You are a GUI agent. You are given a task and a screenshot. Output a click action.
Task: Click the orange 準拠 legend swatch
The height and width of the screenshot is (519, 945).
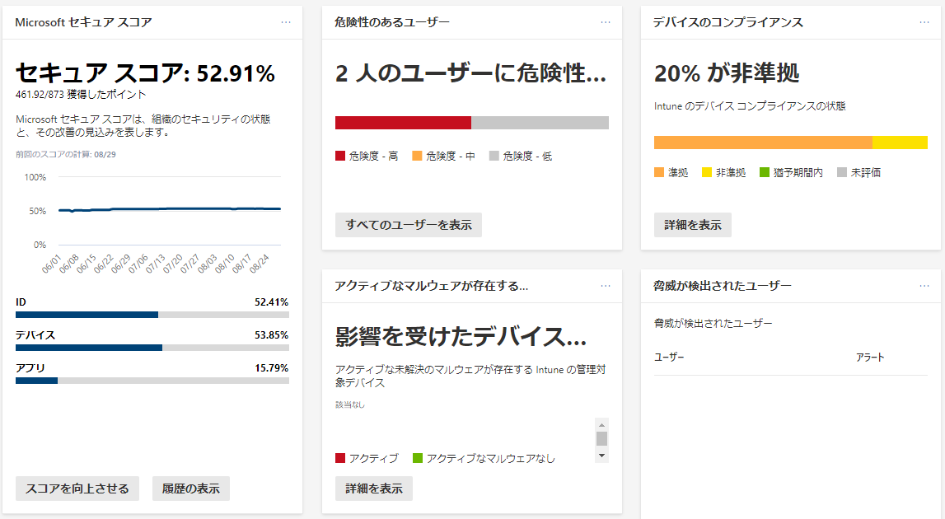pos(659,172)
